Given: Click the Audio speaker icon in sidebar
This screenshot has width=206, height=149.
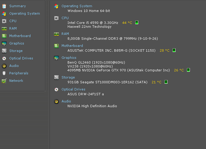Looking at the screenshot, I should [x=4, y=66].
